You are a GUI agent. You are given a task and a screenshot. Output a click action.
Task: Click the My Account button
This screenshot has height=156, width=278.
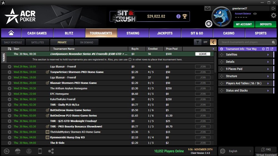(x=244, y=24)
